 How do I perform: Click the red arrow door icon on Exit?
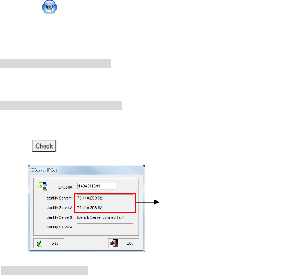(x=114, y=243)
